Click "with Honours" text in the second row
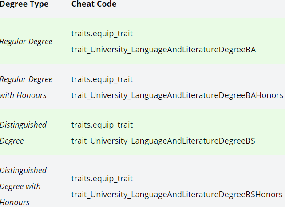Viewport: 285px width, 207px height. 23,95
